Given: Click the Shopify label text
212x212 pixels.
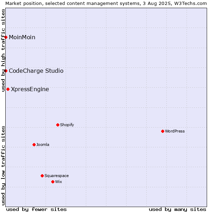Looking at the screenshot, I should click(67, 125).
